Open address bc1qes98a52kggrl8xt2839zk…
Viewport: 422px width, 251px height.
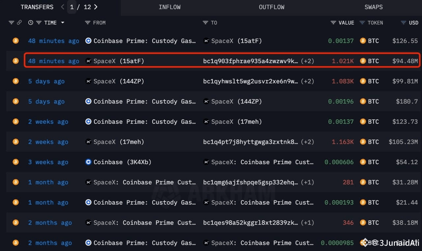[251, 223]
